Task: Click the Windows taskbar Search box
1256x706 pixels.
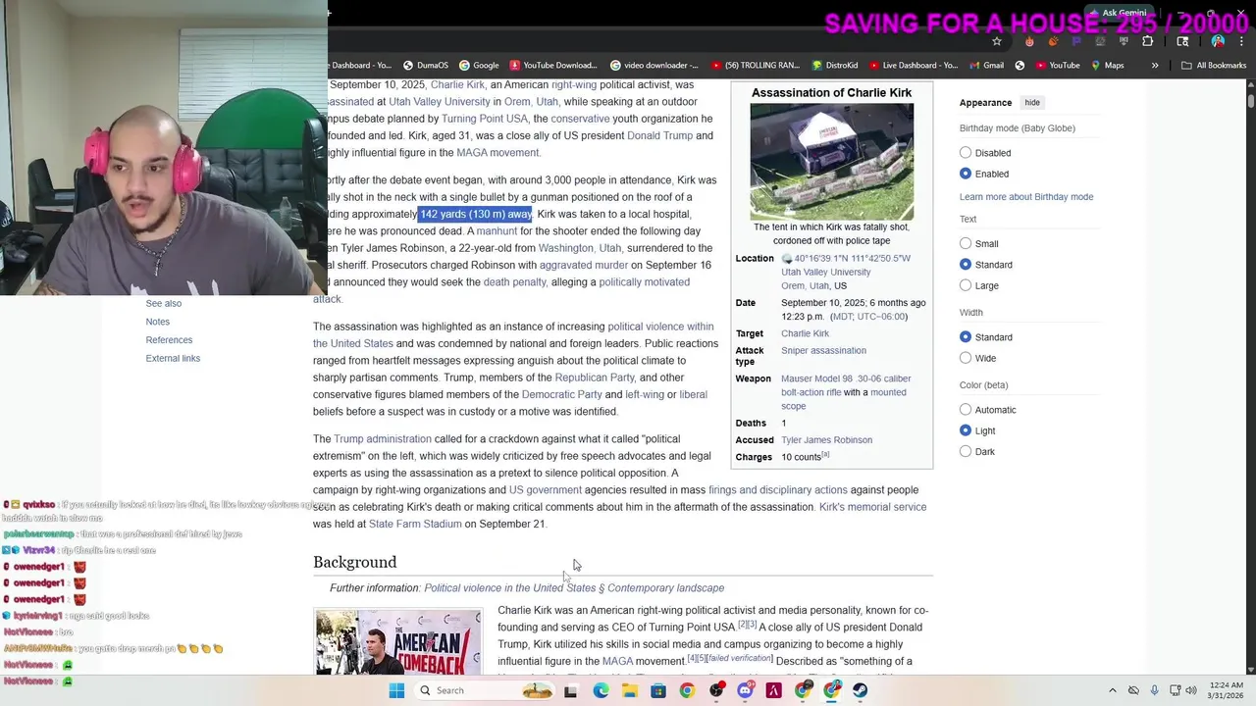Action: coord(483,690)
